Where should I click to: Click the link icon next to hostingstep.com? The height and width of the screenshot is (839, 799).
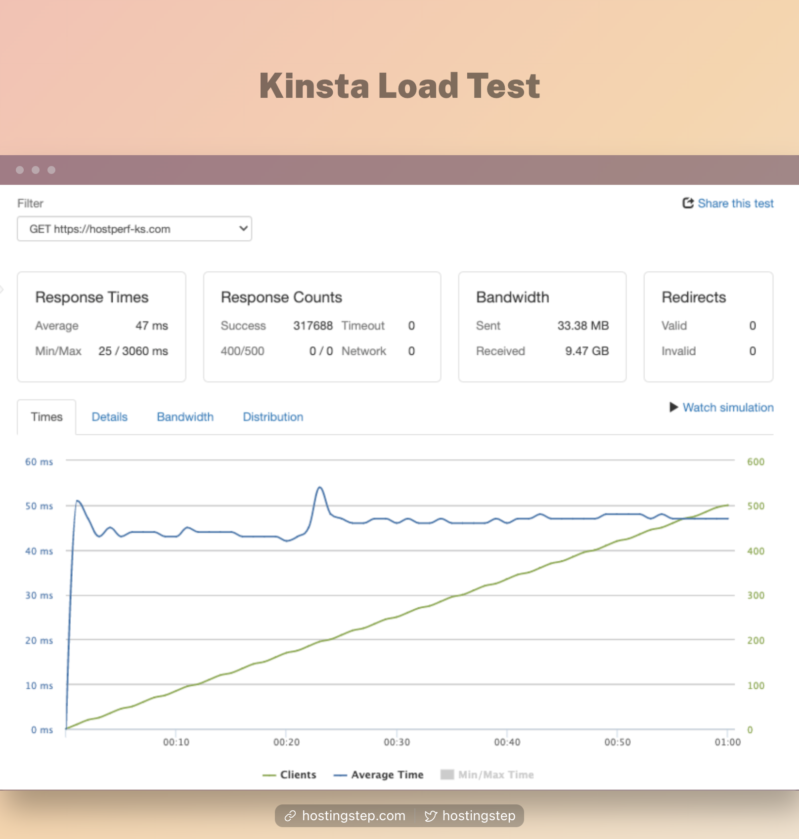[290, 816]
